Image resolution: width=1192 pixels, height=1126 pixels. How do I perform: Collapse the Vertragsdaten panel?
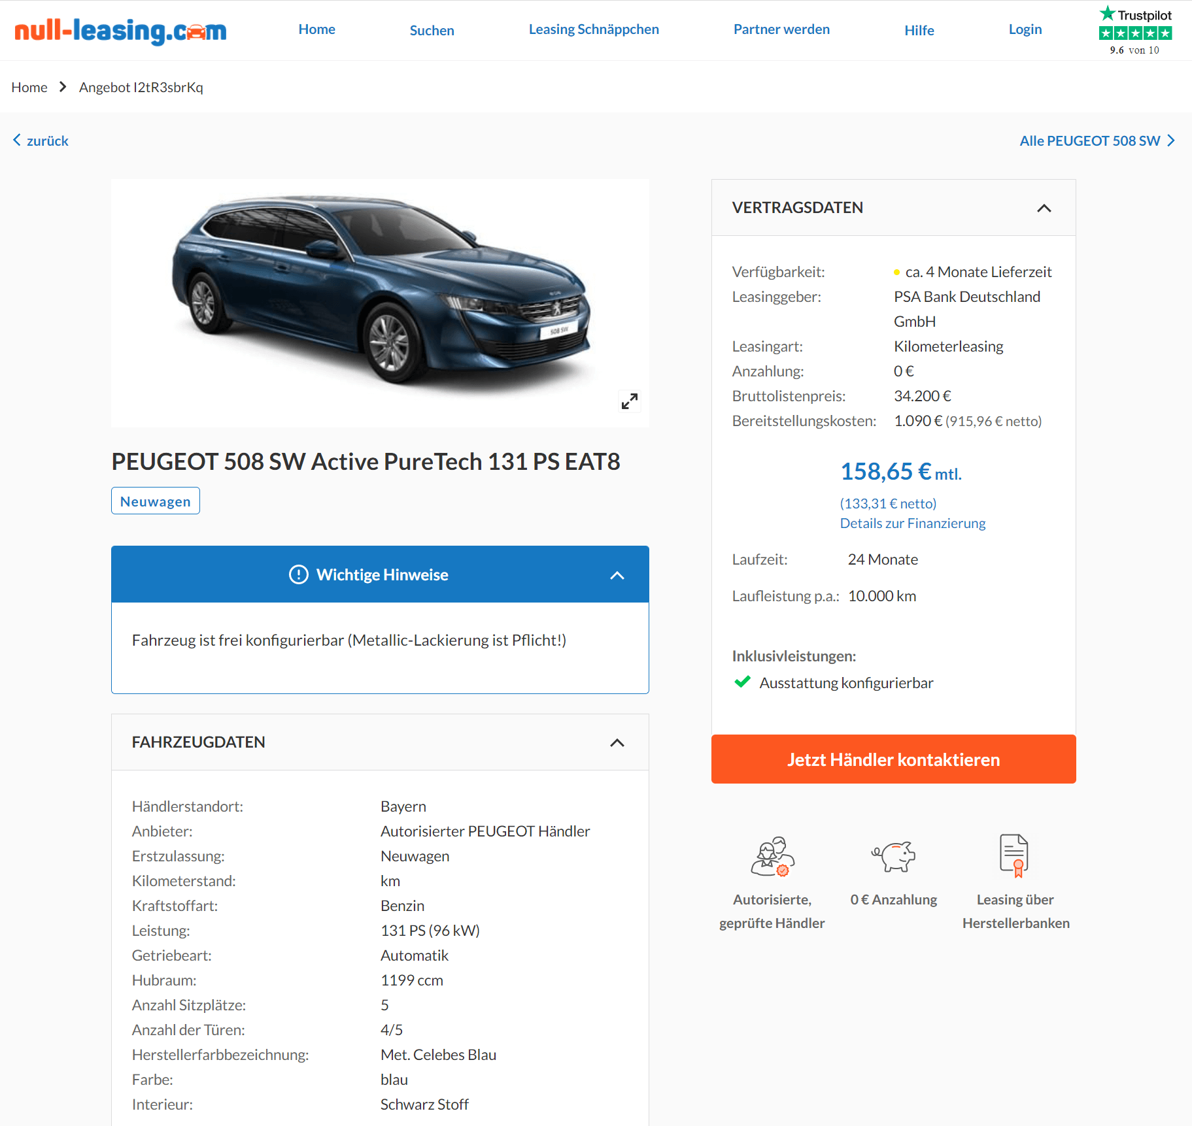point(1044,208)
